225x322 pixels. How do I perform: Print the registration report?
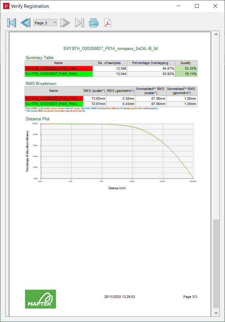pyautogui.click(x=93, y=23)
